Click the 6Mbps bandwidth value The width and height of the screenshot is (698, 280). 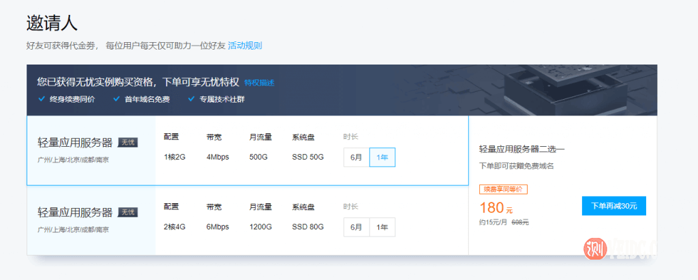217,227
